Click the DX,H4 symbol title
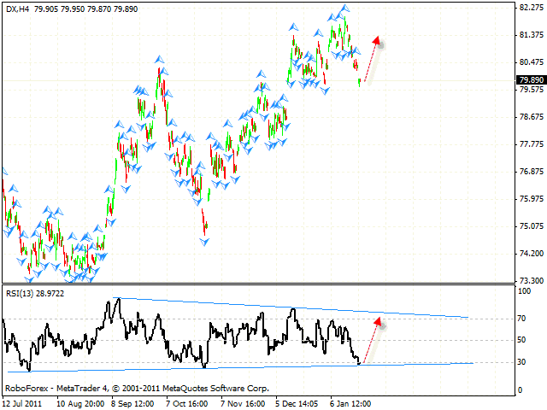Viewport: 547px width, 410px height. click(19, 9)
